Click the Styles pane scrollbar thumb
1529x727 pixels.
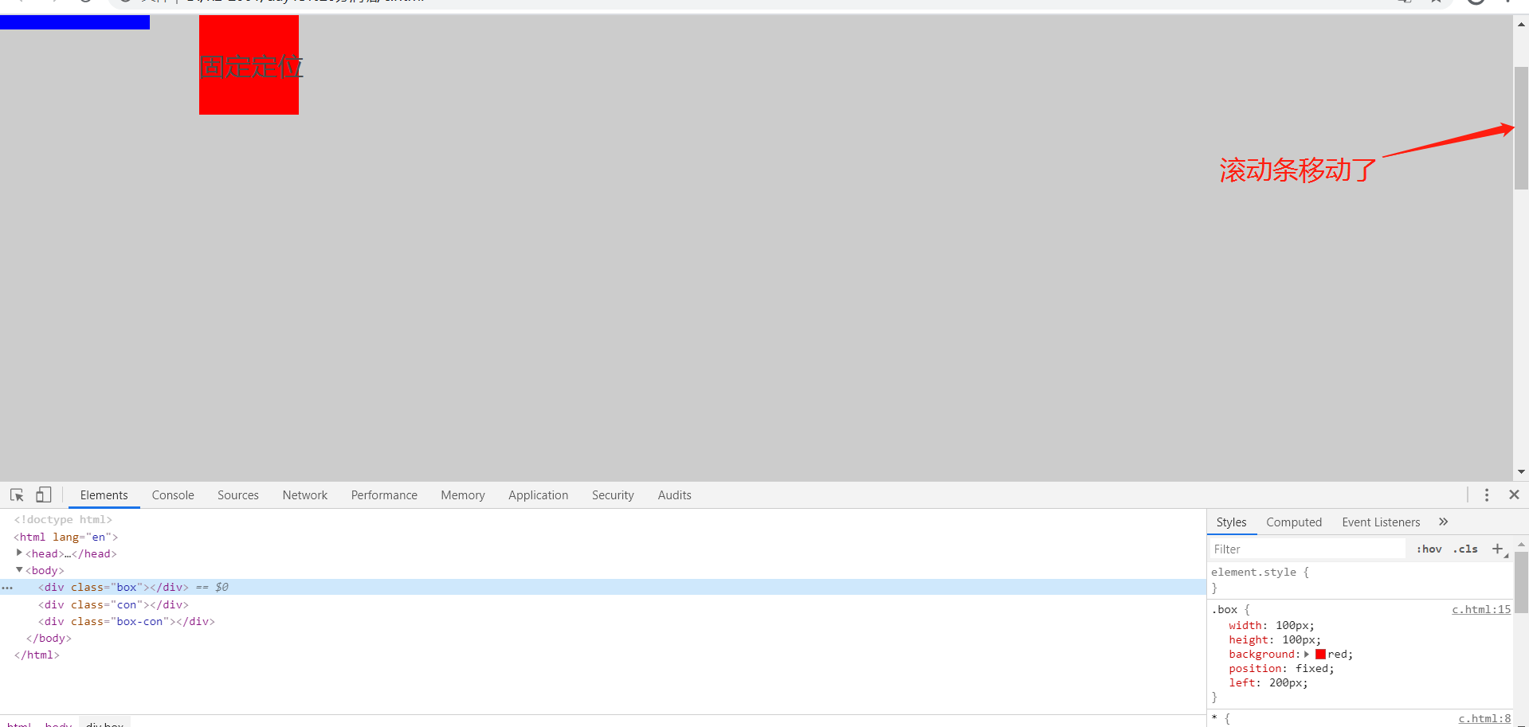click(1521, 581)
